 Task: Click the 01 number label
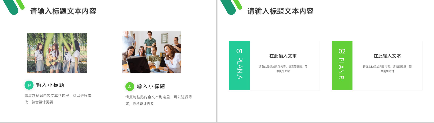(x=239, y=51)
